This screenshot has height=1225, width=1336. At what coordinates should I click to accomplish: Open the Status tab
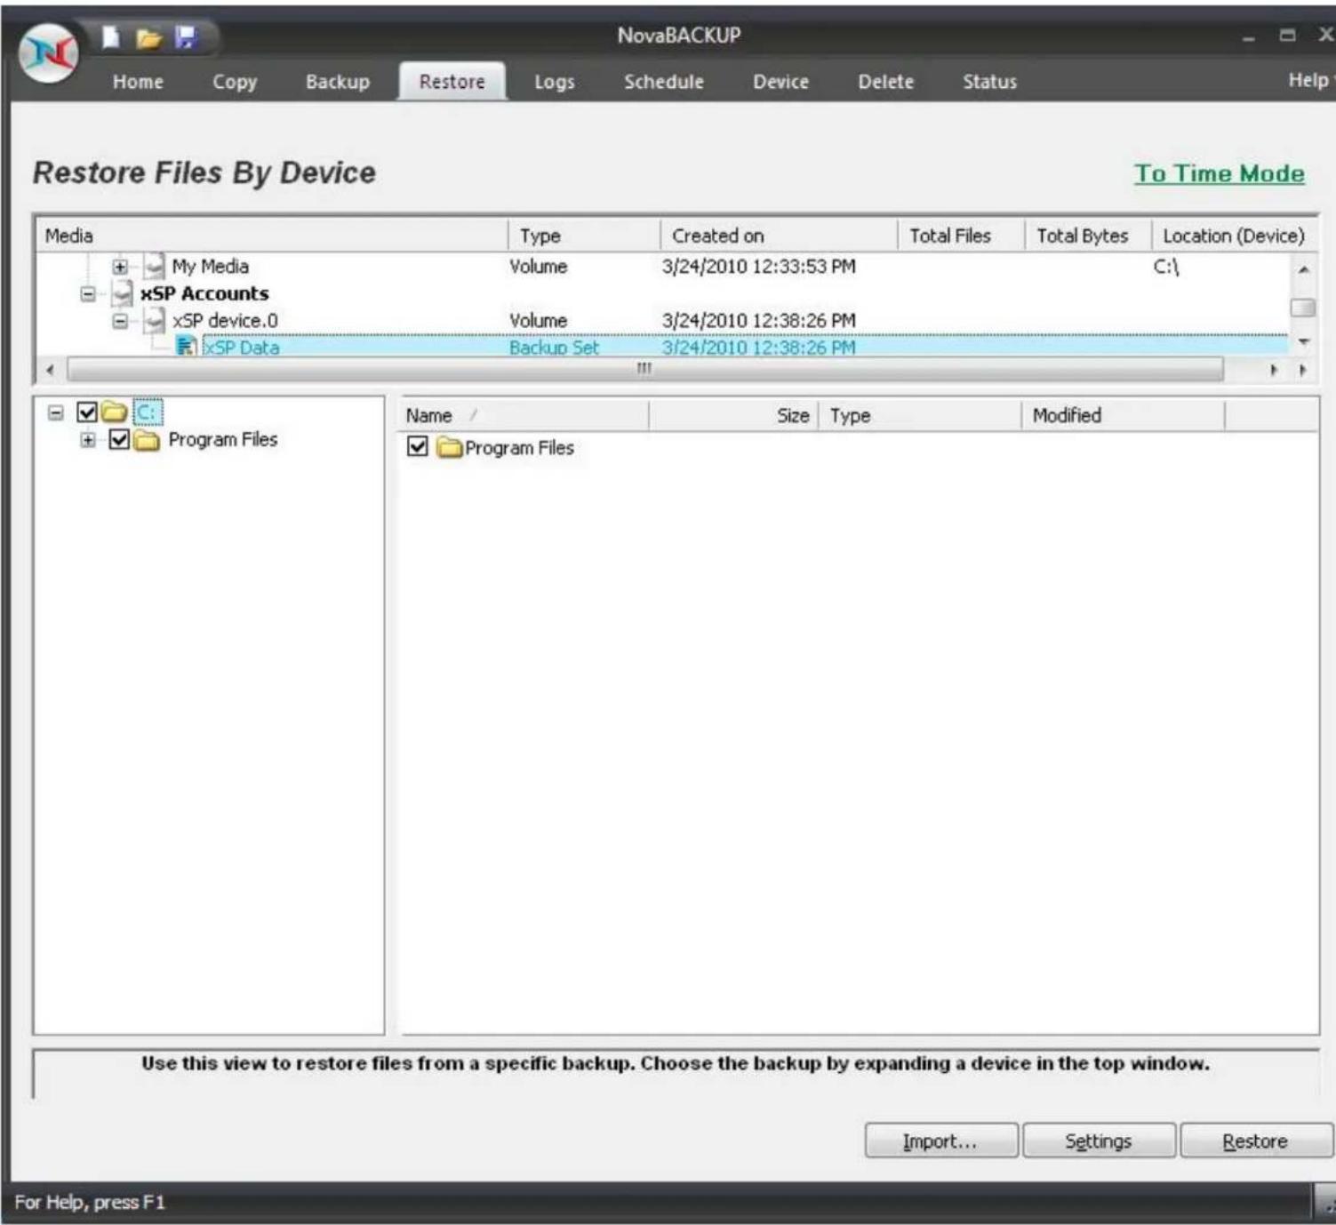[x=989, y=82]
